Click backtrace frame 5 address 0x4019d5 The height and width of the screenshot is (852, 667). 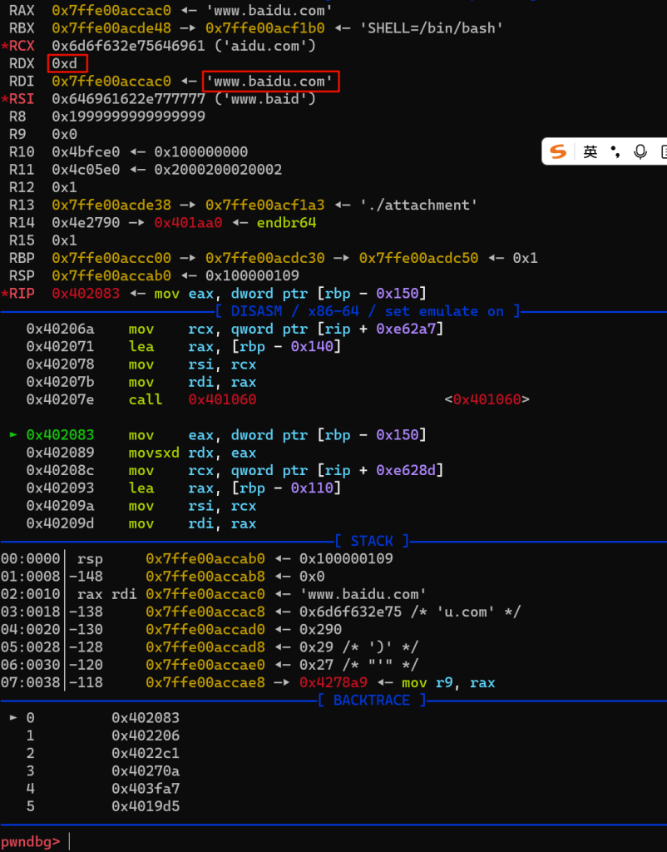pyautogui.click(x=146, y=805)
